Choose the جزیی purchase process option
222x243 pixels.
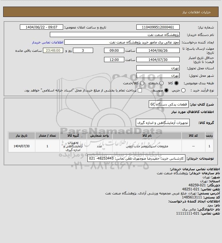click(x=183, y=90)
